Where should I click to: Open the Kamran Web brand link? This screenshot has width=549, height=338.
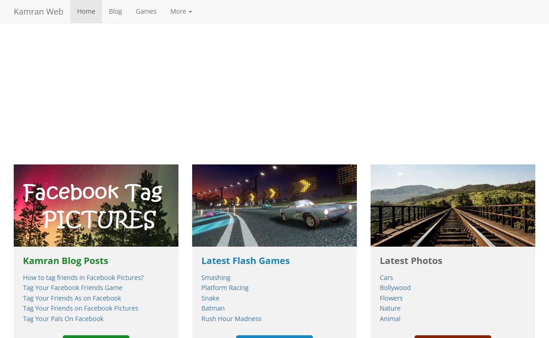coord(38,11)
